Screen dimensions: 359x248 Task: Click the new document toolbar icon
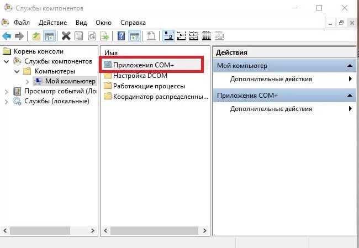coord(151,36)
